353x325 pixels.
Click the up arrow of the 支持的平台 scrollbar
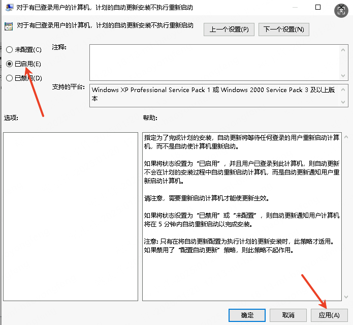(x=343, y=90)
